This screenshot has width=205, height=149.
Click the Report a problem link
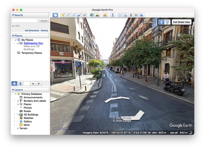pyautogui.click(x=60, y=129)
